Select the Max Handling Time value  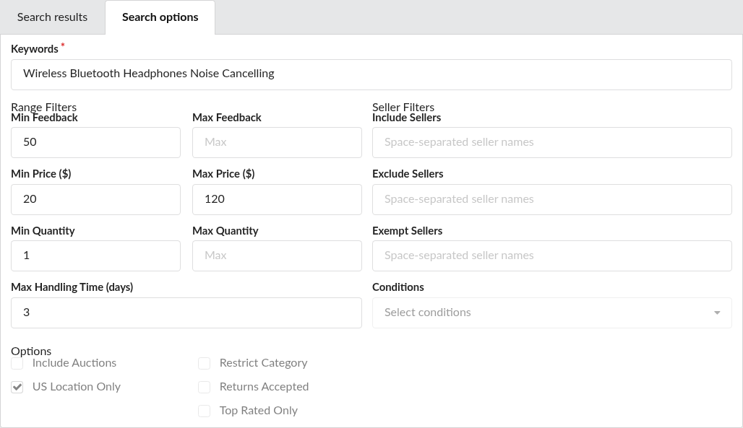186,313
